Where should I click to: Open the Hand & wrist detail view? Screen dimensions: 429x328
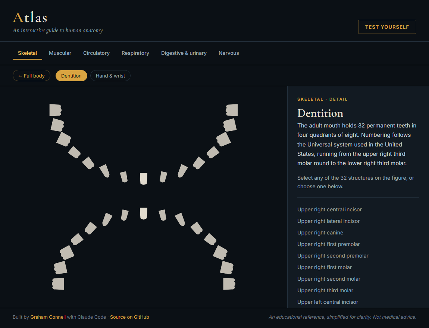110,76
